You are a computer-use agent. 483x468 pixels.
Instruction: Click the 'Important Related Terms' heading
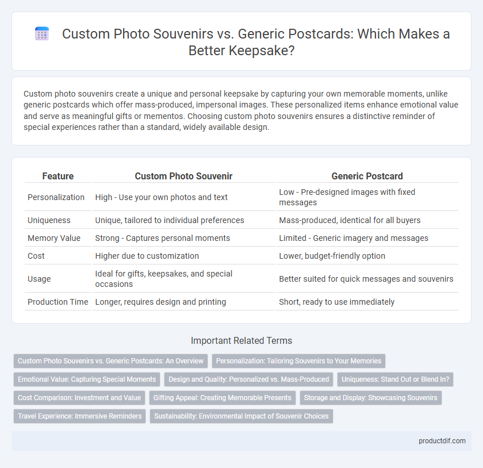tap(241, 340)
